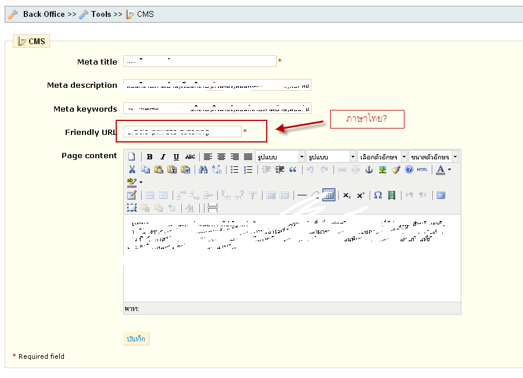Open Find and Replace icon
This screenshot has height=378, width=523.
coord(217,170)
